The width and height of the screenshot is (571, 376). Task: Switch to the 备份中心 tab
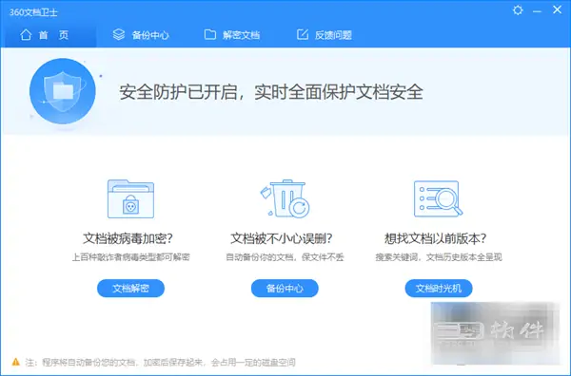(141, 35)
